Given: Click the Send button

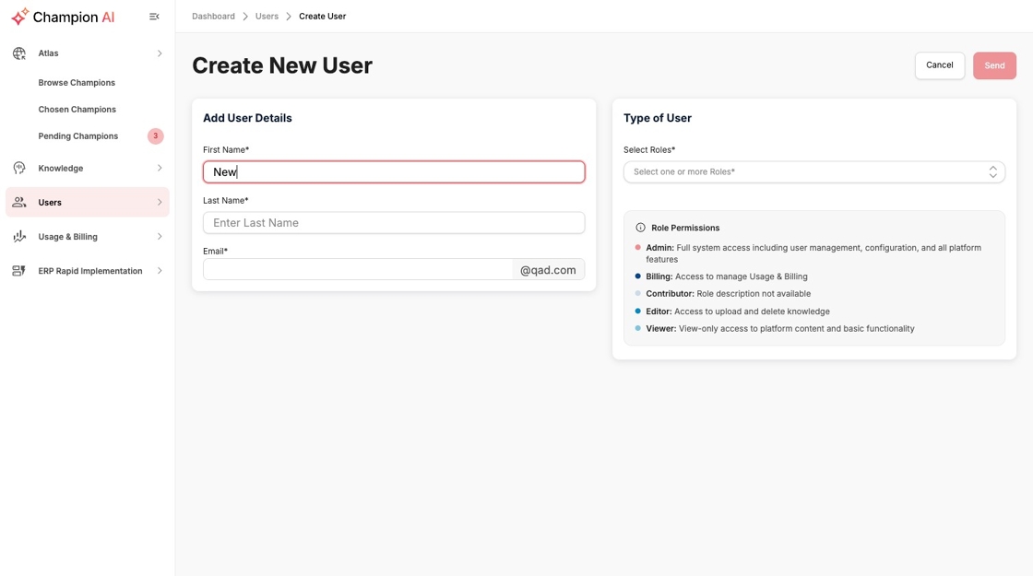Looking at the screenshot, I should coord(994,65).
